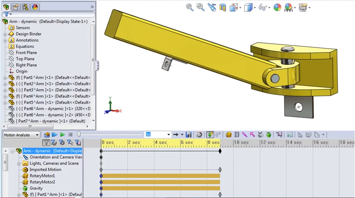This screenshot has width=355, height=198.
Task: Click the playback time slider handle
Action: coord(78,135)
